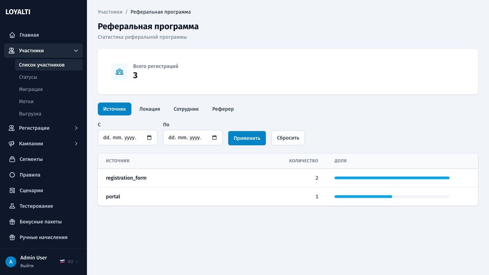
Task: Open calendar picker in the С date field
Action: 149,137
